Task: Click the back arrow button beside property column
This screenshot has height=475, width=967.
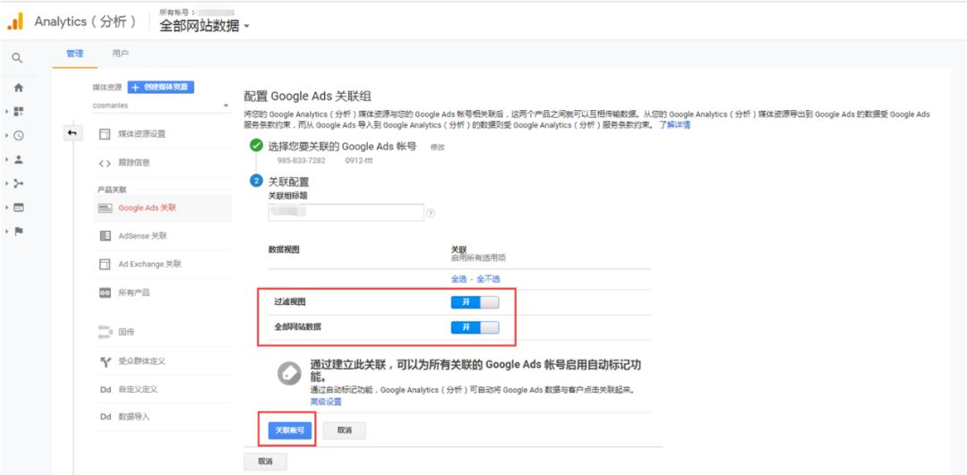Action: tap(73, 133)
